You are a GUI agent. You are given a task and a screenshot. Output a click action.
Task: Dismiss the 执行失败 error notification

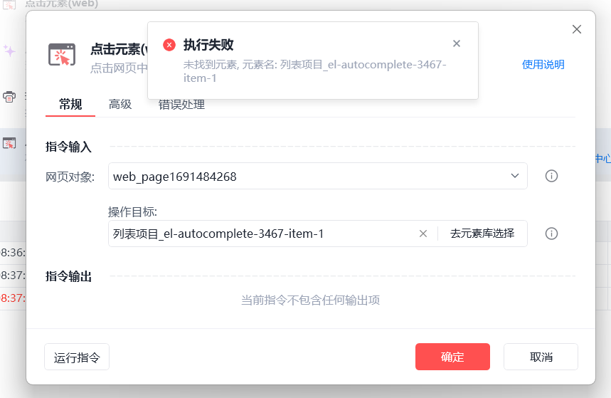(457, 43)
